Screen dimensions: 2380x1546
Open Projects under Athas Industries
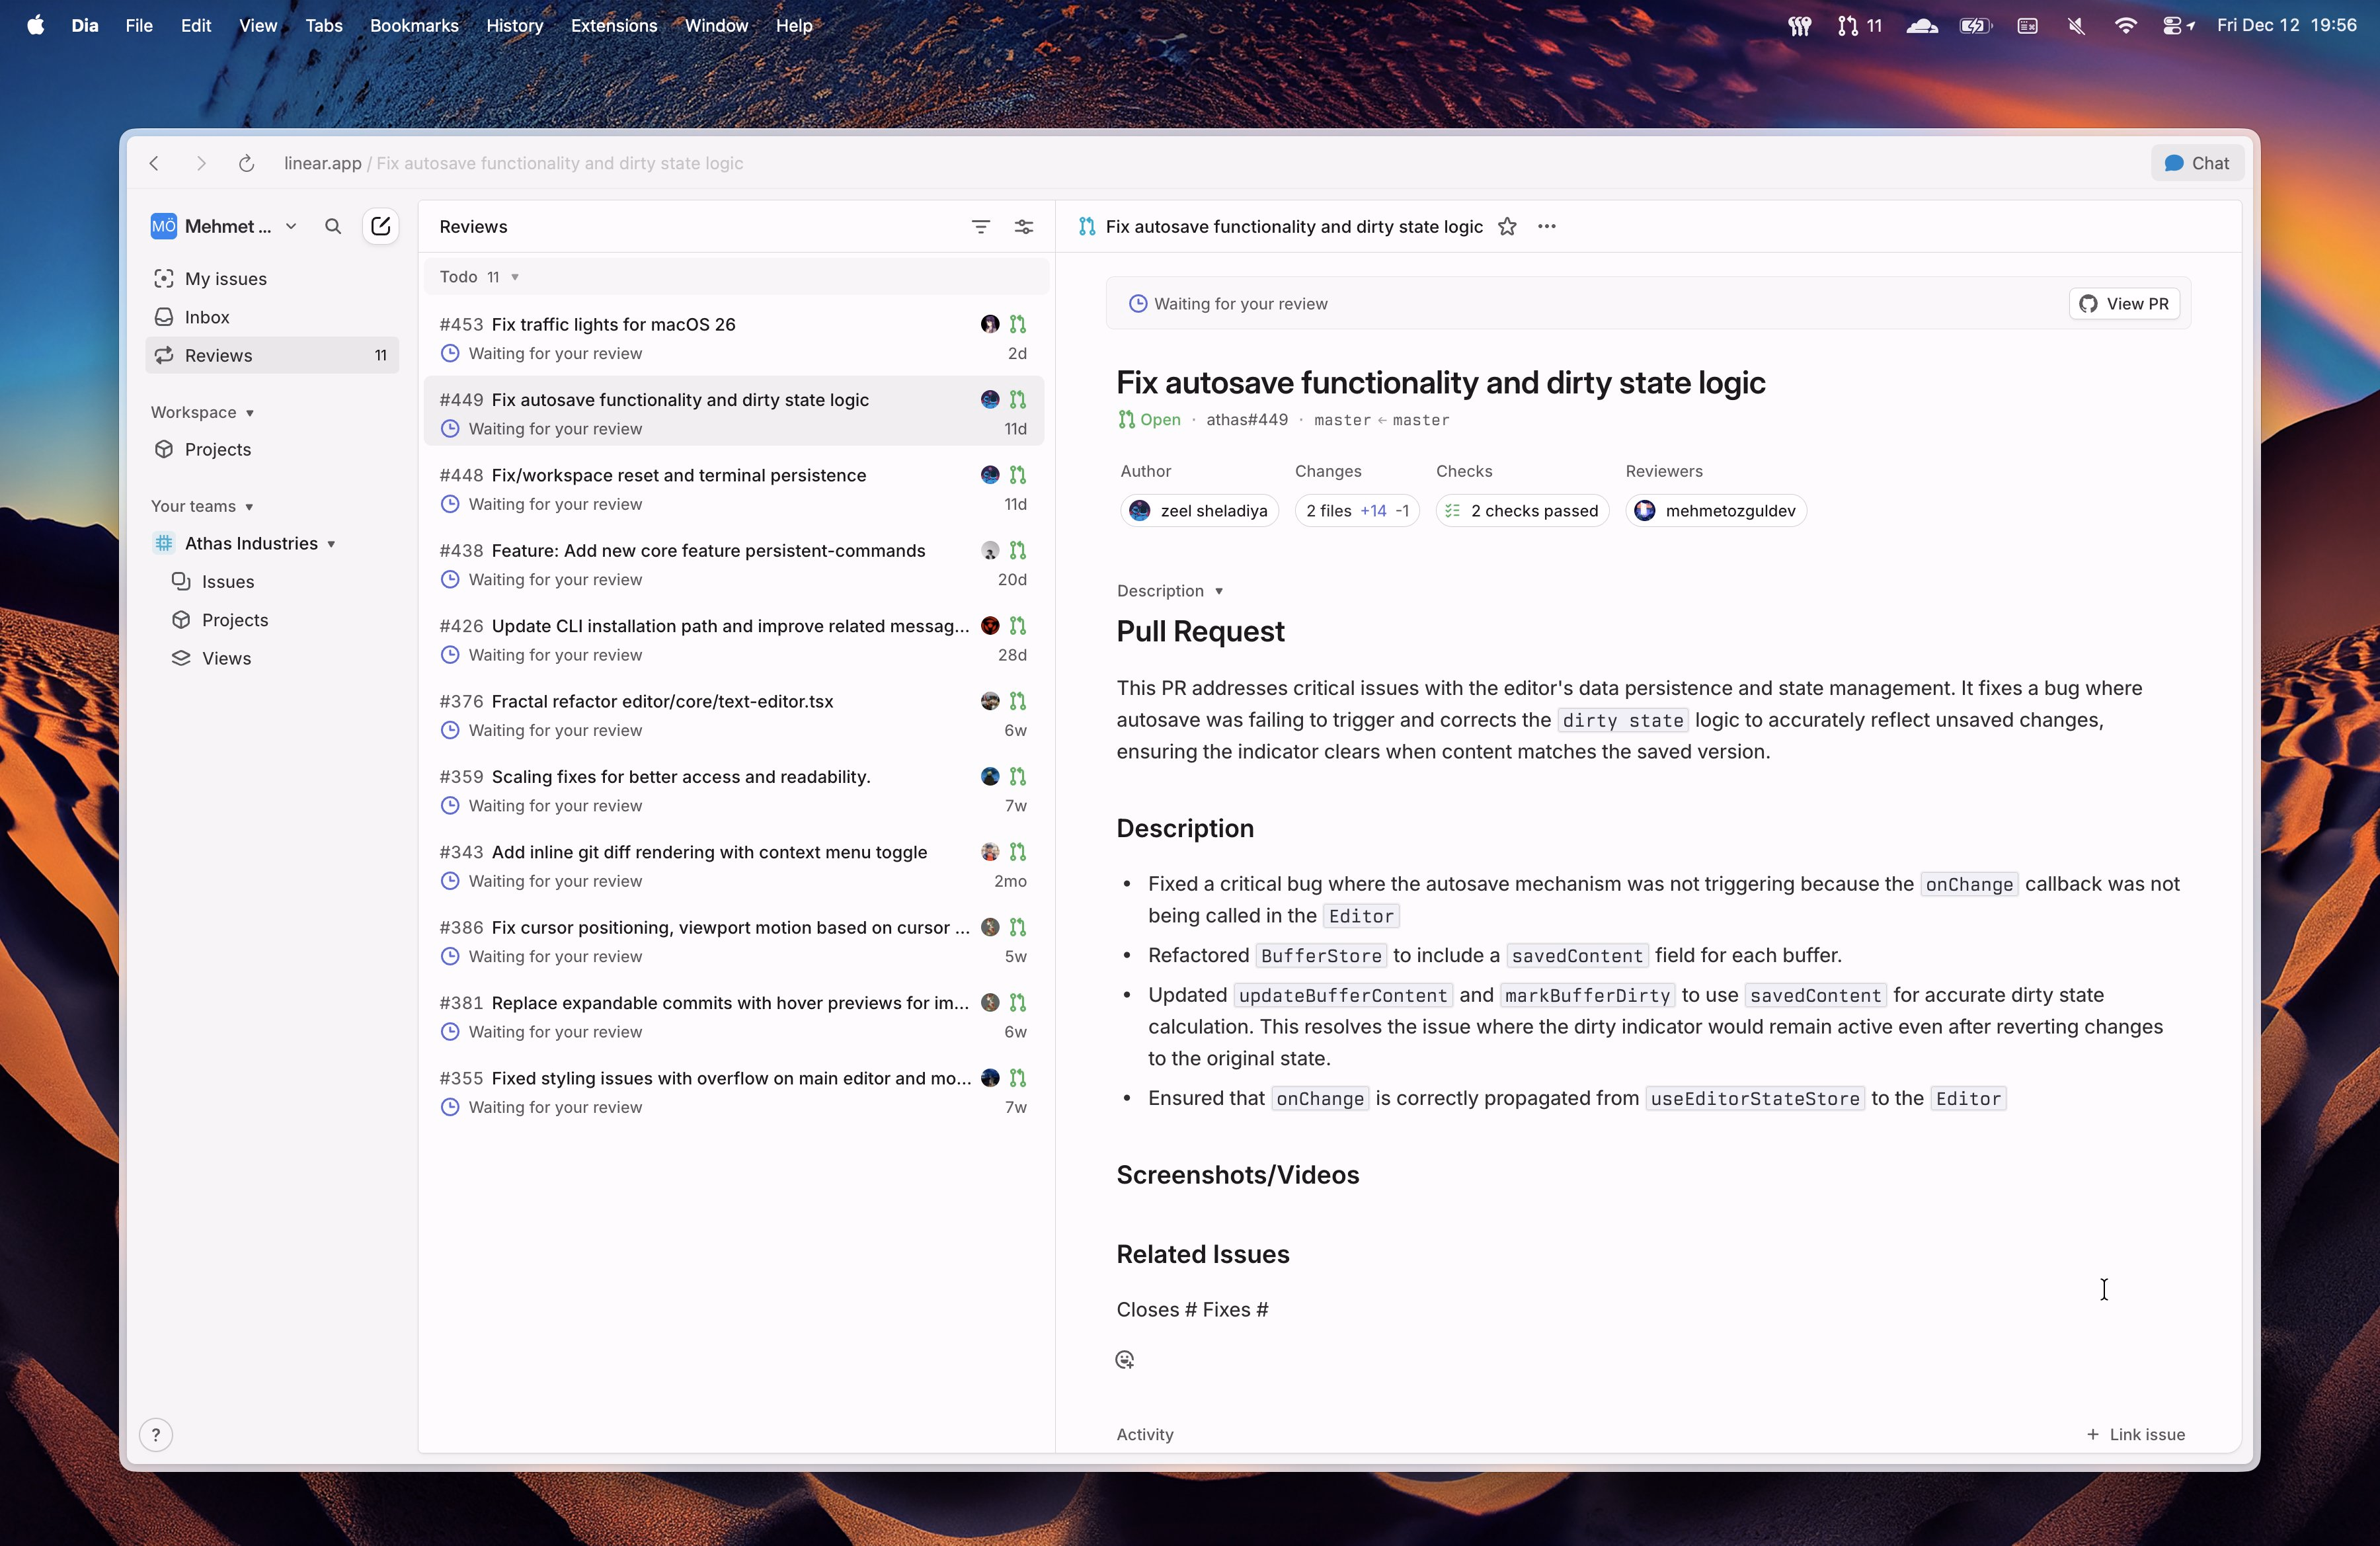click(272, 620)
